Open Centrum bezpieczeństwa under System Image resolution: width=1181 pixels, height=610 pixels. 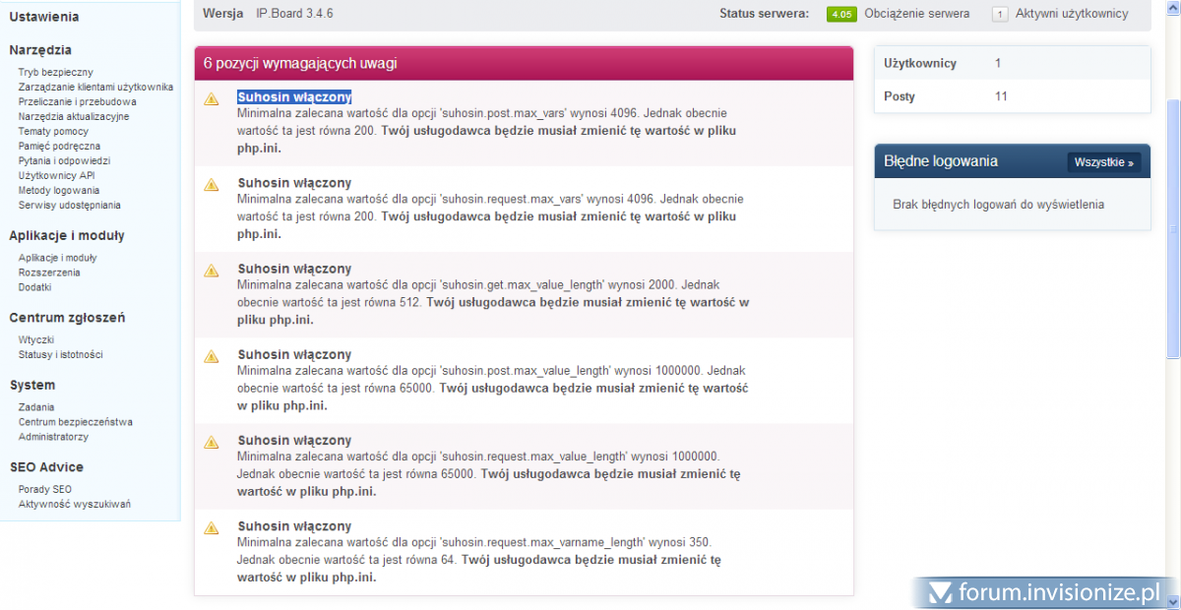[x=75, y=422]
